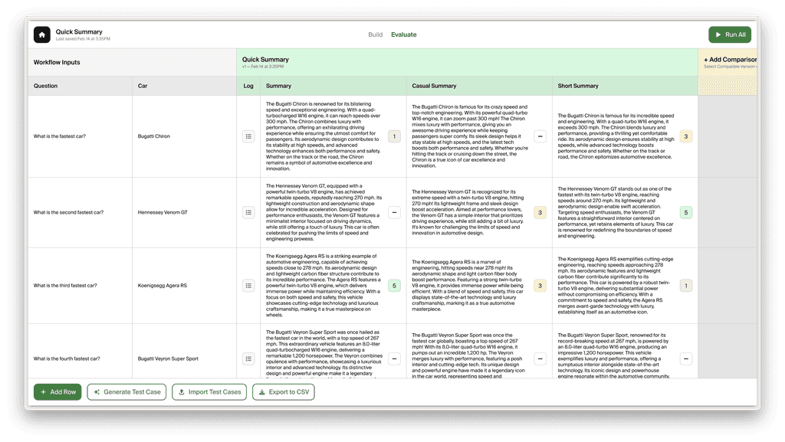This screenshot has height=442, width=785.
Task: Open the log icon for the Bugatti Veyron Super Sport row
Action: pos(248,358)
